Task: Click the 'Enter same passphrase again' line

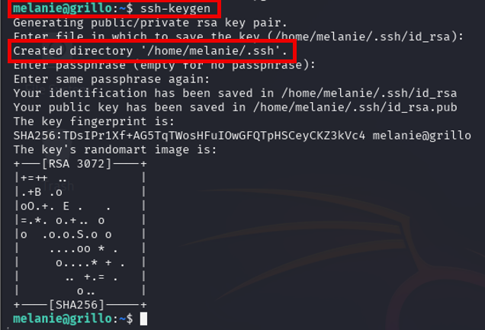Action: (108, 80)
